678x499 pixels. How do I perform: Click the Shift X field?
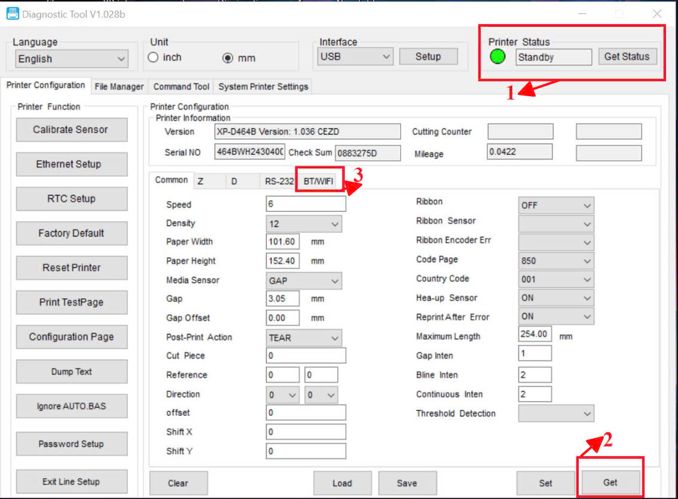pos(306,431)
